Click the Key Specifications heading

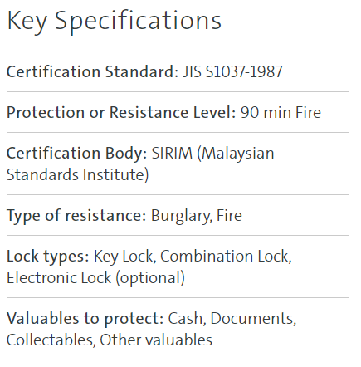point(114,22)
